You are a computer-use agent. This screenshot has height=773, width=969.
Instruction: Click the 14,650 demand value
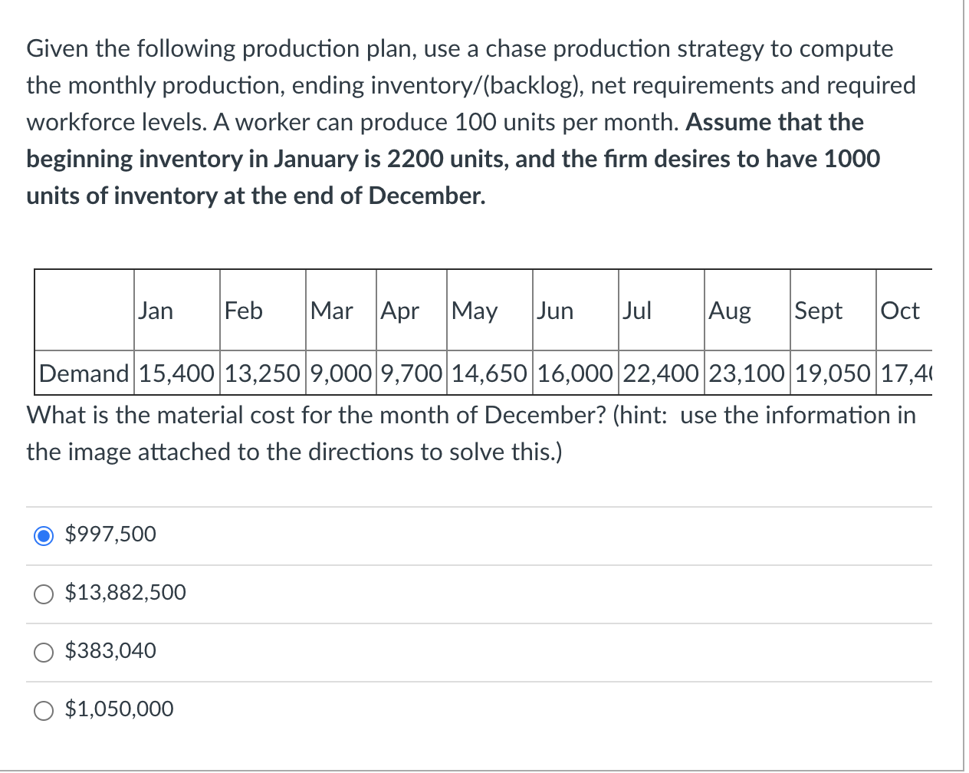pos(489,373)
